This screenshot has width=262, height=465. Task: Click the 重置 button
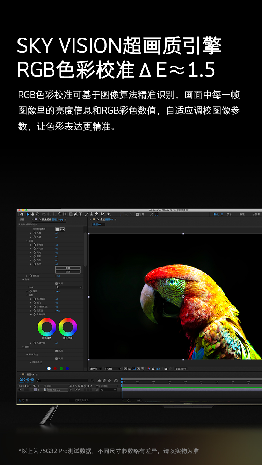click(68, 268)
